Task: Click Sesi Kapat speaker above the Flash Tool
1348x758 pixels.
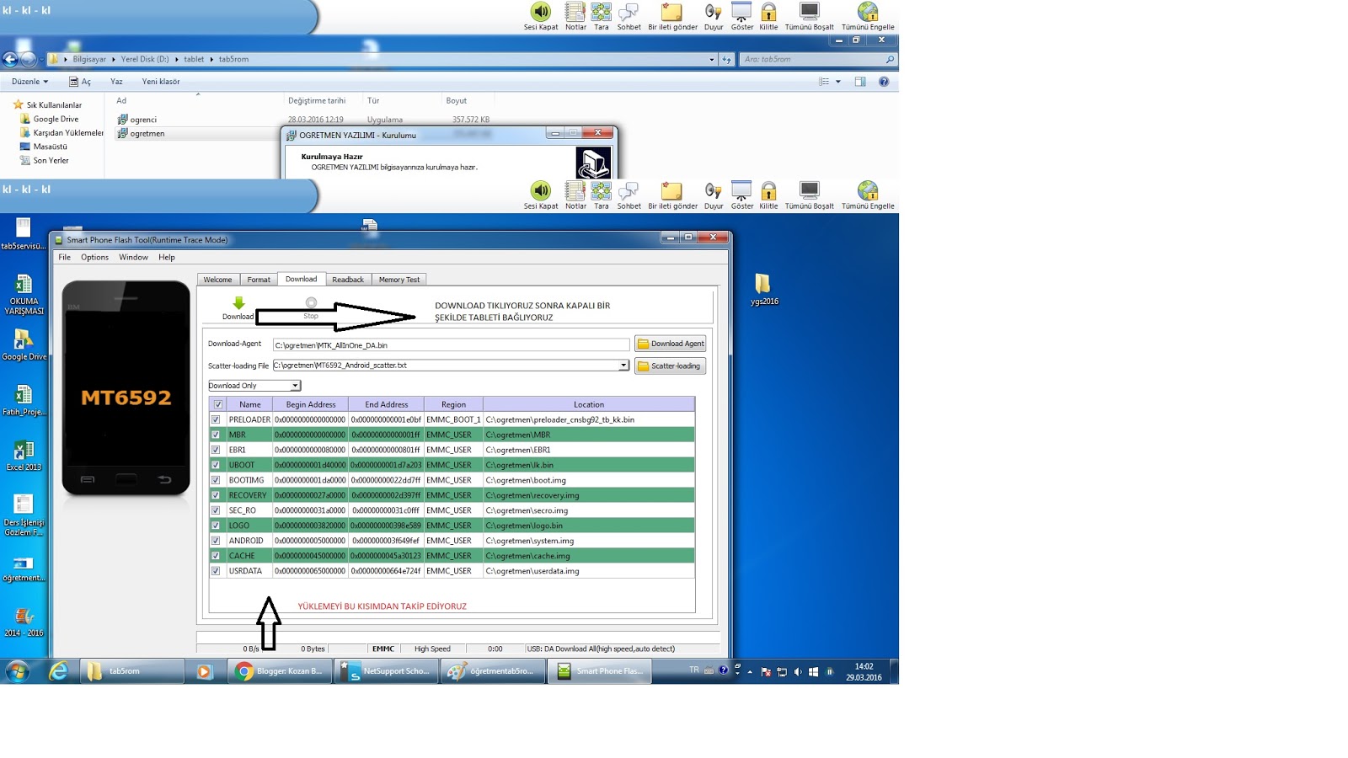Action: point(541,195)
